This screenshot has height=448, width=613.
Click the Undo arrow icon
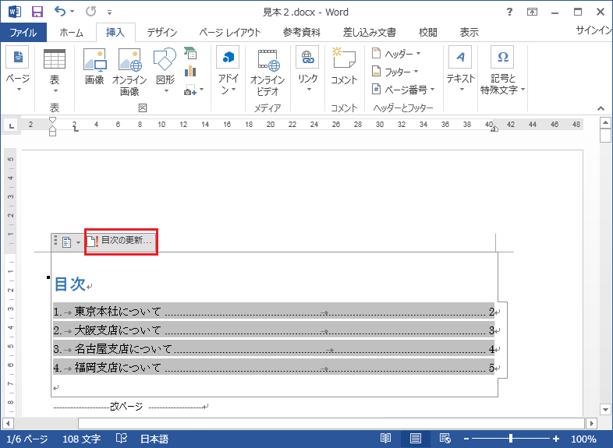61,12
